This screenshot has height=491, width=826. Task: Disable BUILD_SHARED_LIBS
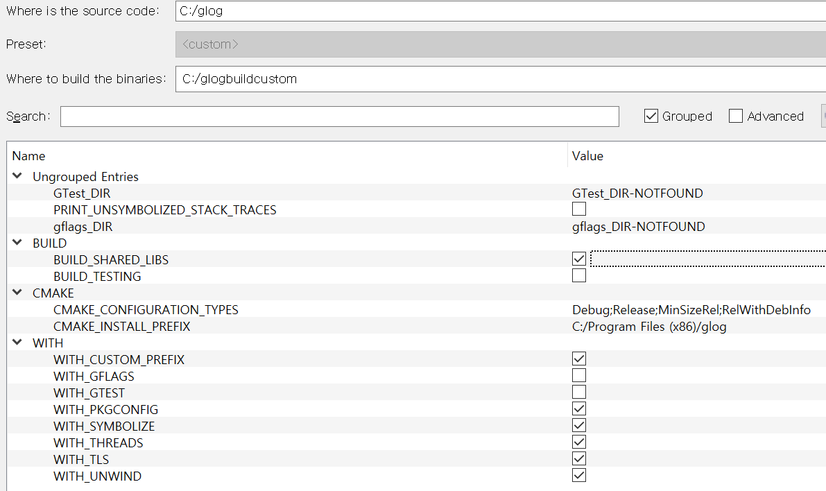579,259
